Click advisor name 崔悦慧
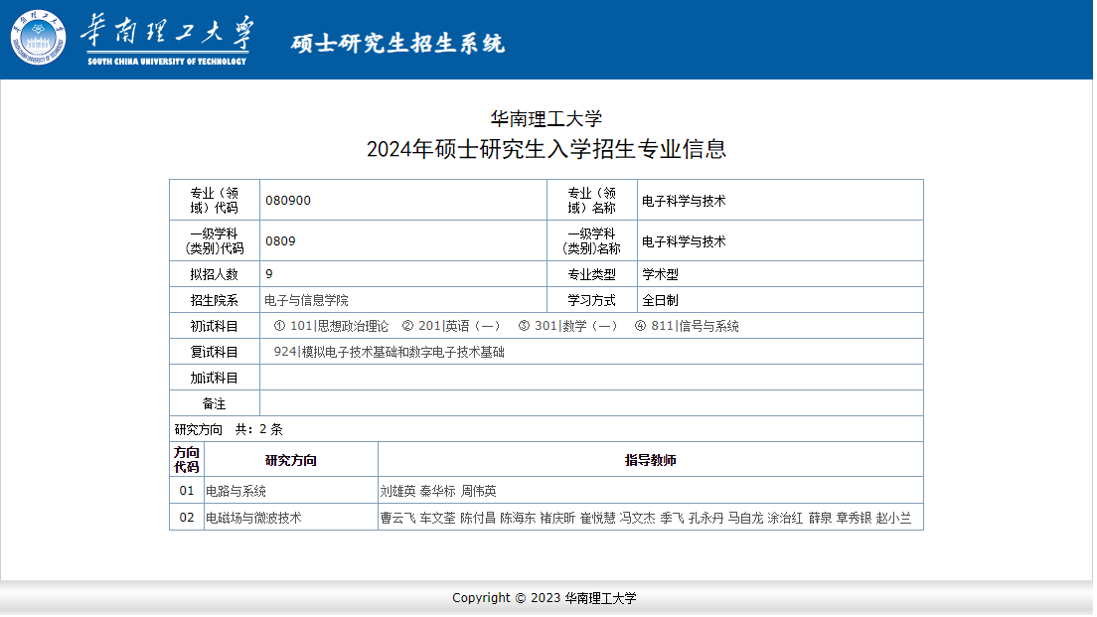Viewport: 1097px width, 617px height. point(598,519)
